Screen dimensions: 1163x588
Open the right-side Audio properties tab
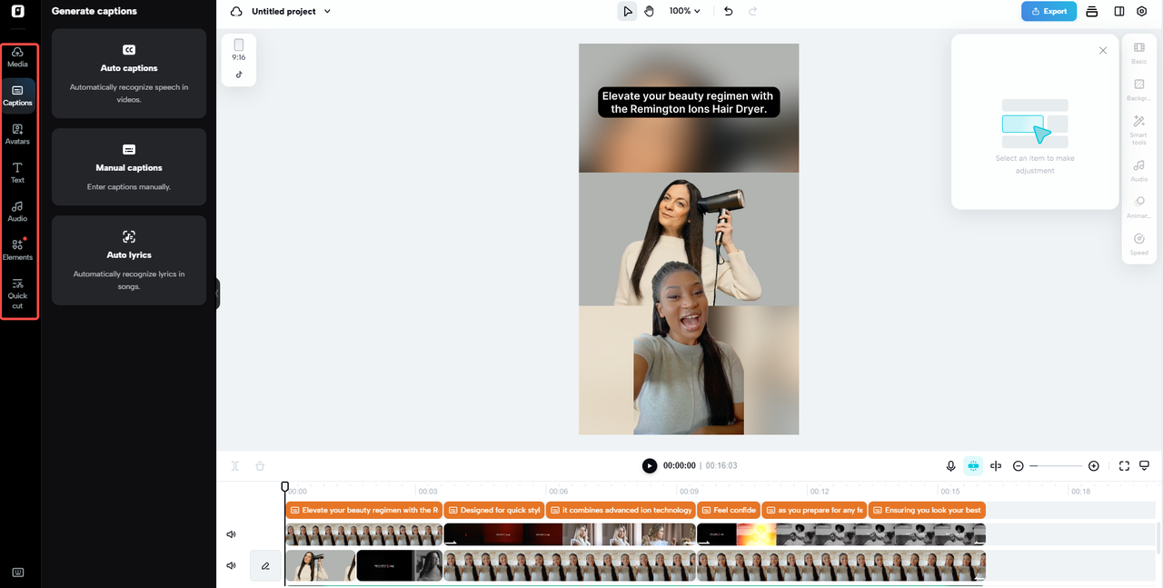[1138, 171]
